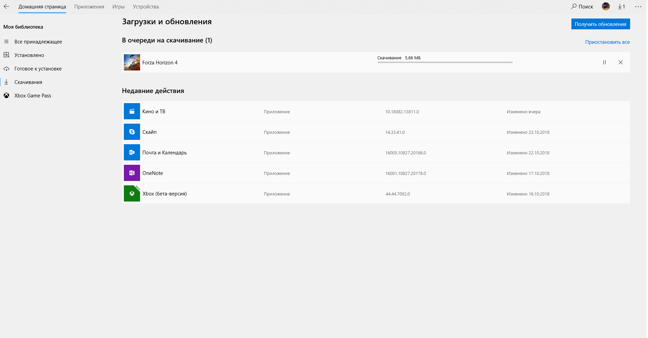Click the Xbox logo beside Xbox Game Pass
The height and width of the screenshot is (338, 648).
(6, 95)
